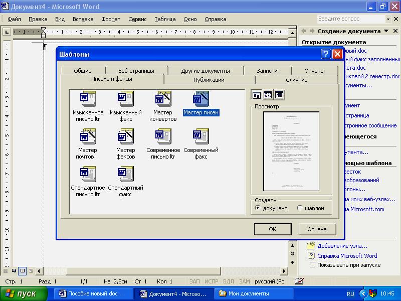The height and width of the screenshot is (301, 401).
Task: Click the Шаблоны dialog help question button
Action: [325, 54]
